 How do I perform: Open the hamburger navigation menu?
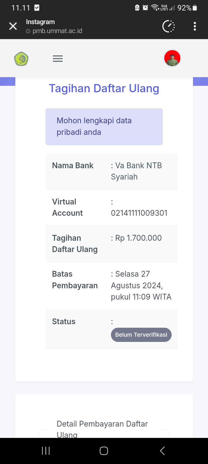(58, 59)
